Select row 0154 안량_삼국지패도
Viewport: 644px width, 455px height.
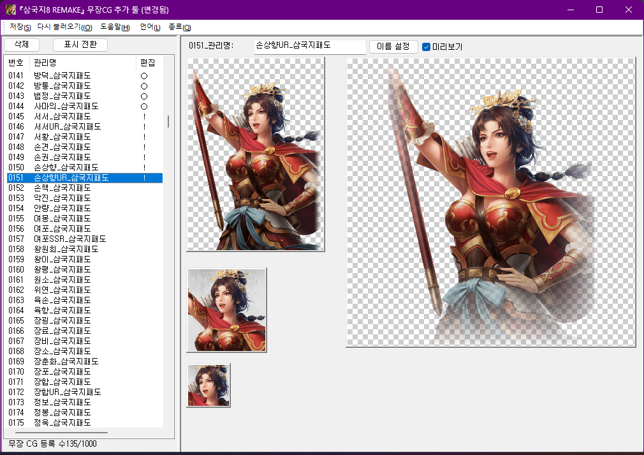point(85,209)
